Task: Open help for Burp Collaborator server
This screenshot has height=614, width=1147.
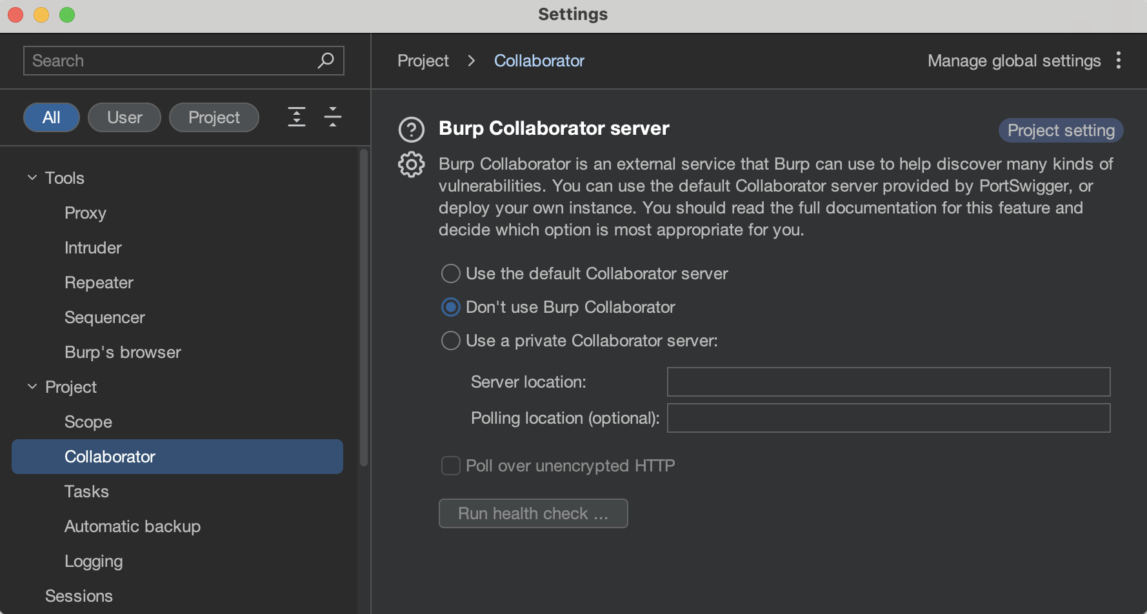Action: pyautogui.click(x=412, y=130)
